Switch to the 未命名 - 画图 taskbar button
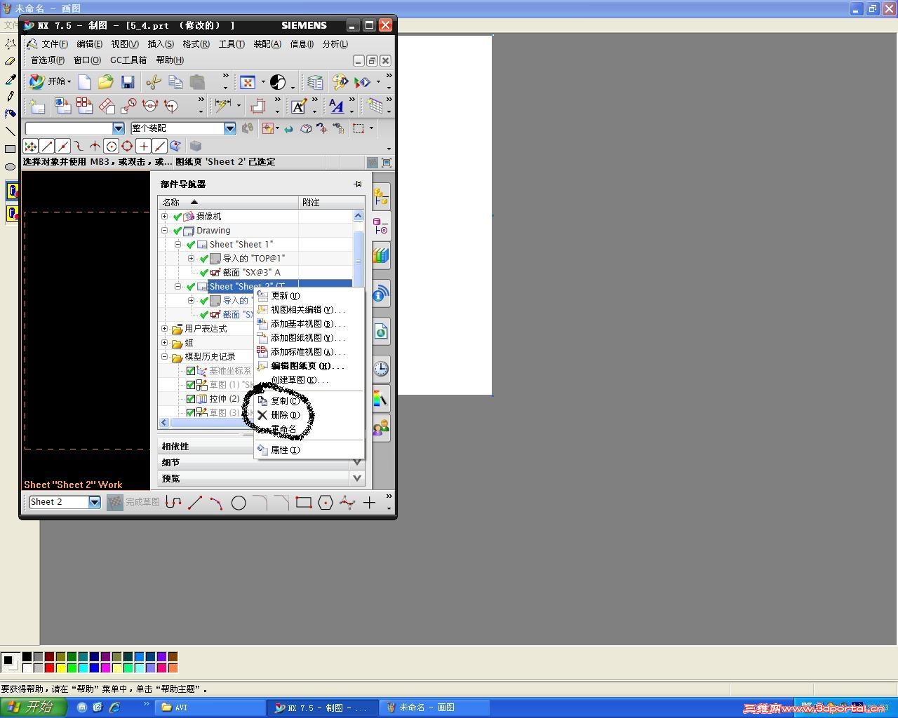This screenshot has height=718, width=898. point(435,707)
